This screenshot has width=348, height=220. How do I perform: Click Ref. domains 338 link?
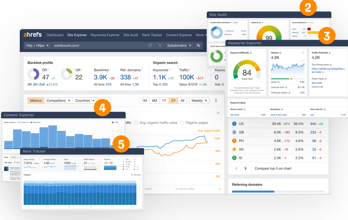point(125,77)
